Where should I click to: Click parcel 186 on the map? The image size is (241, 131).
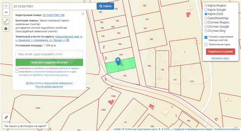pyautogui.click(x=188, y=121)
